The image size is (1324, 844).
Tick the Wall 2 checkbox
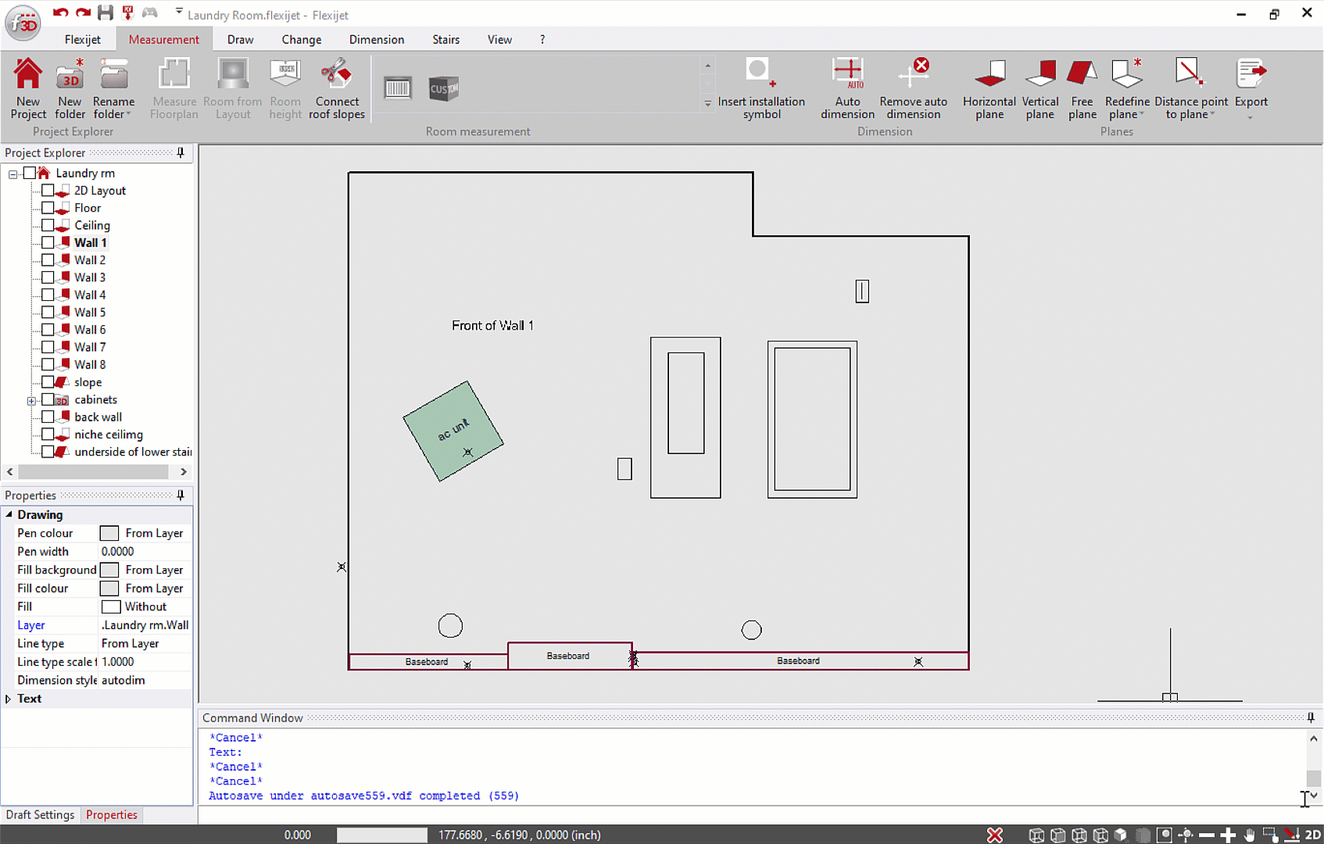(48, 260)
